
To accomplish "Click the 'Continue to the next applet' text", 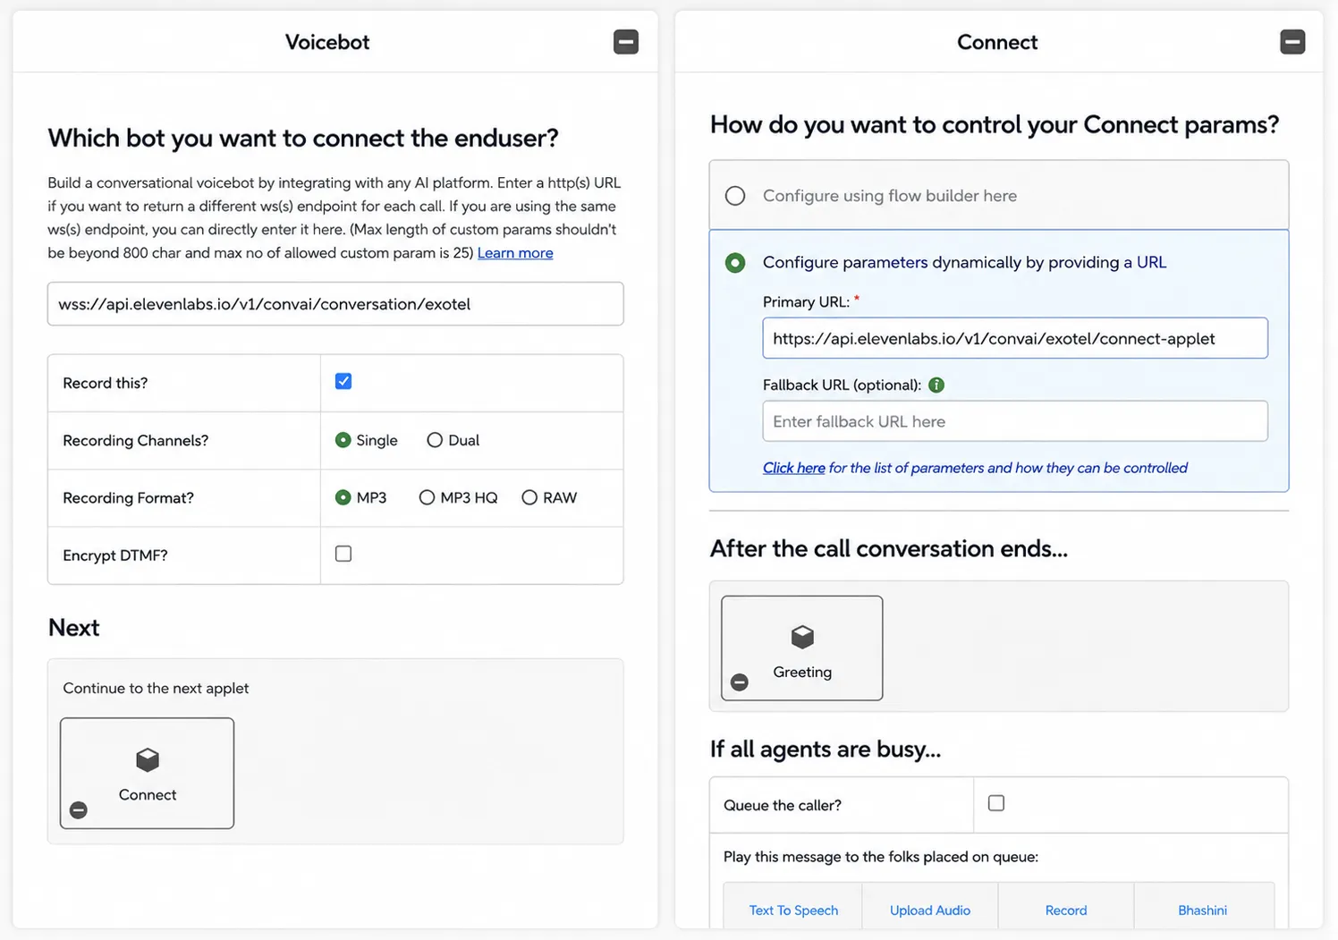I will (x=156, y=688).
